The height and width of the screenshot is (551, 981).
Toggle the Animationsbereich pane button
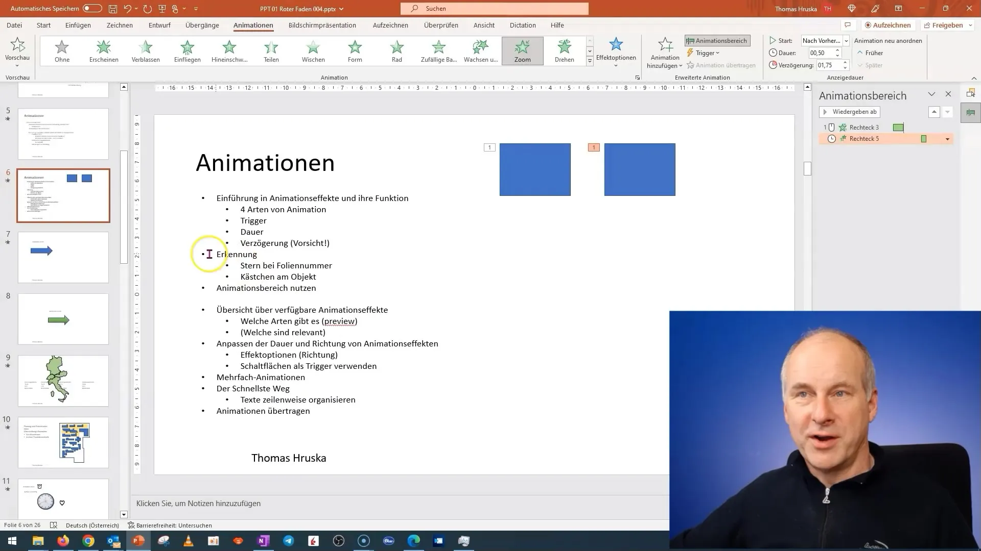tap(717, 41)
